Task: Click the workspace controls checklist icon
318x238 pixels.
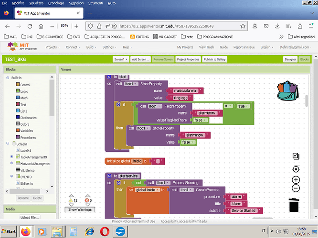Action: 296,156
